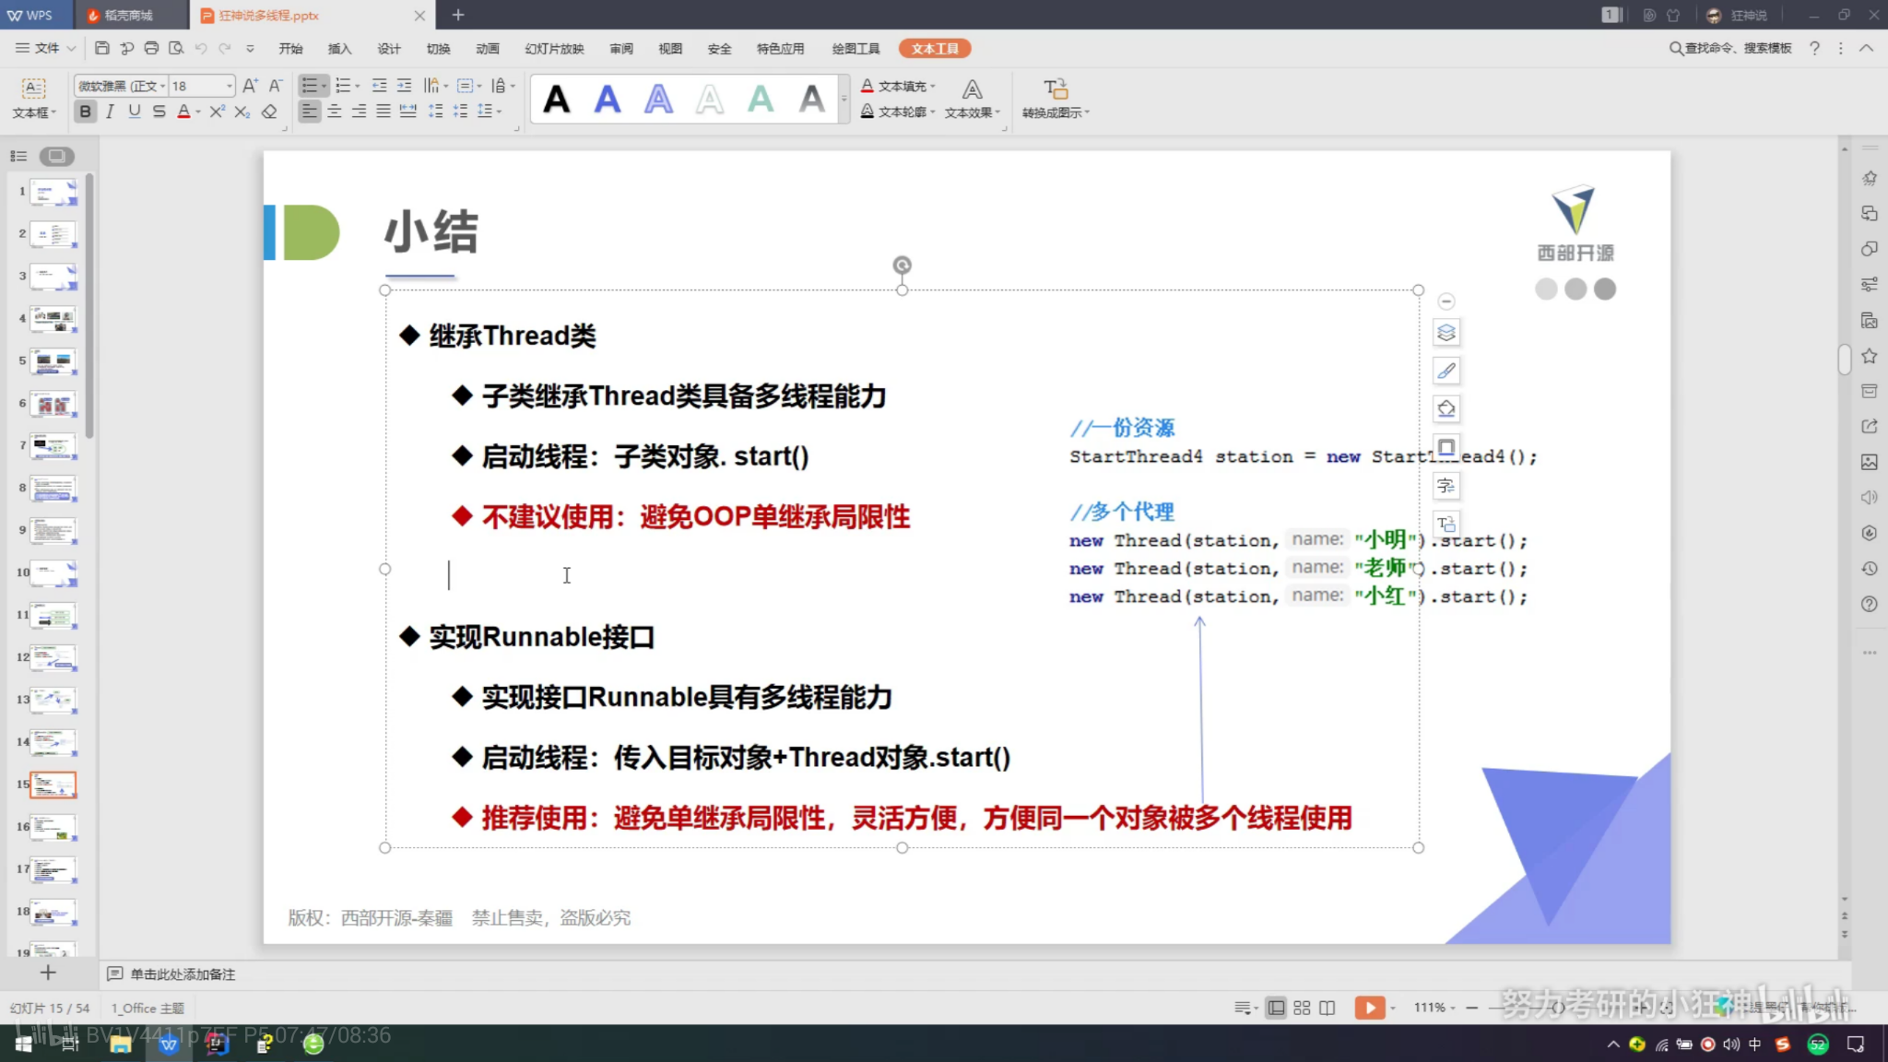Toggle italic formatting in text toolbar

pos(109,112)
